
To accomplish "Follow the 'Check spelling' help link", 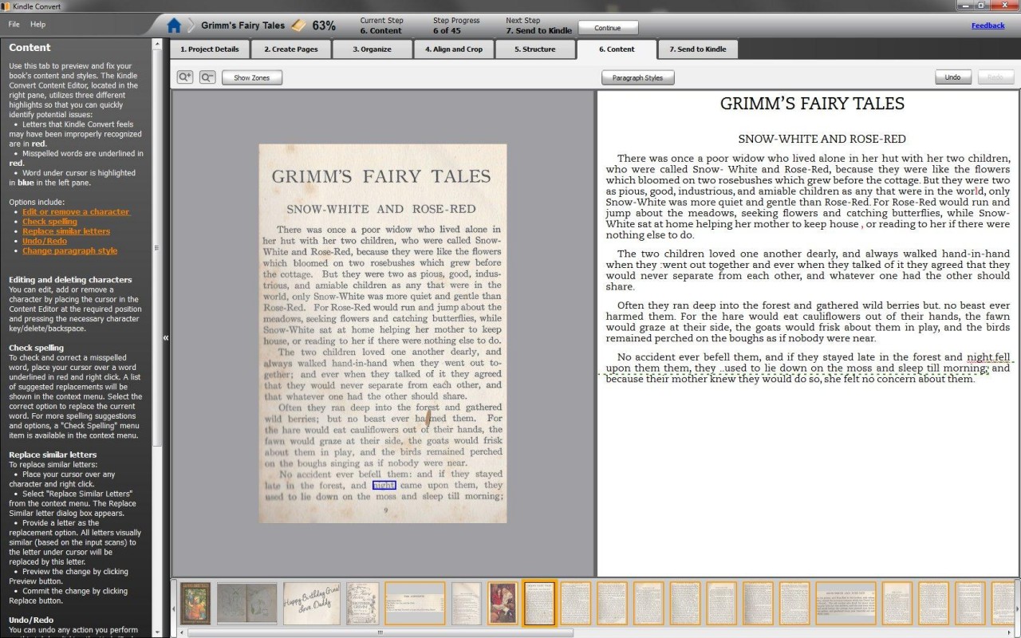I will pyautogui.click(x=49, y=222).
